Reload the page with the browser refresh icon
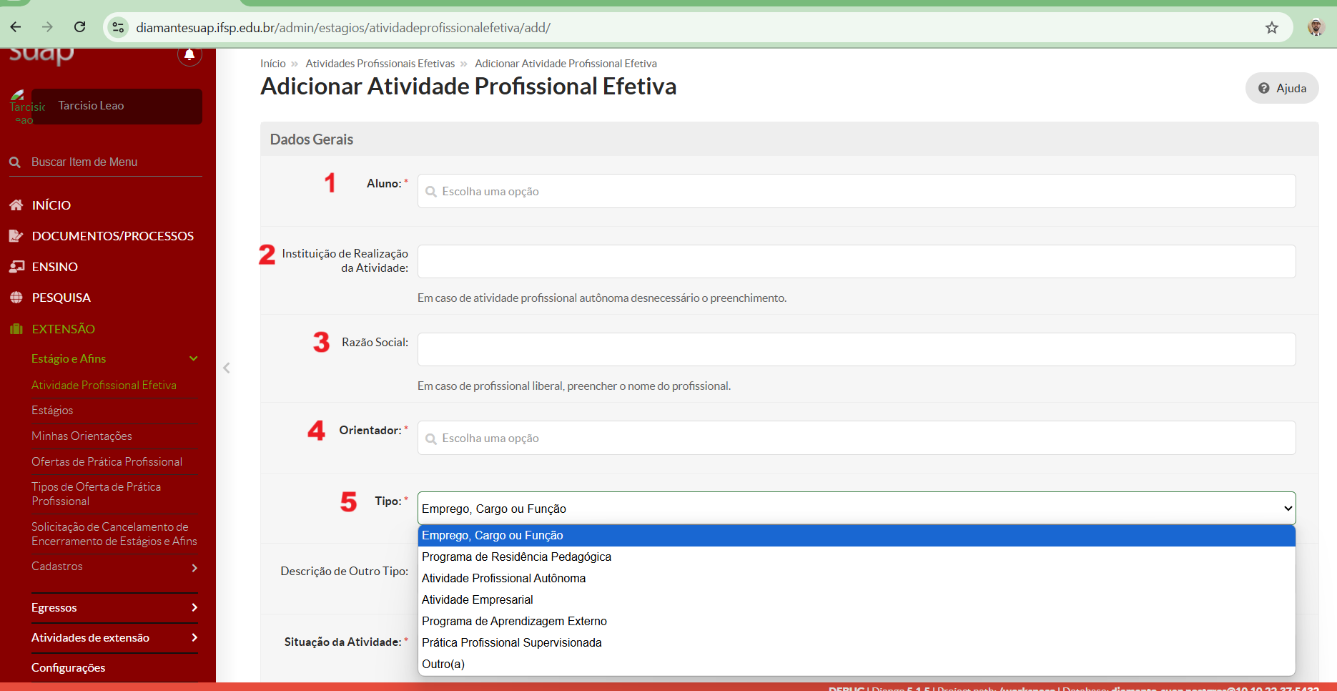The image size is (1337, 691). coord(80,27)
